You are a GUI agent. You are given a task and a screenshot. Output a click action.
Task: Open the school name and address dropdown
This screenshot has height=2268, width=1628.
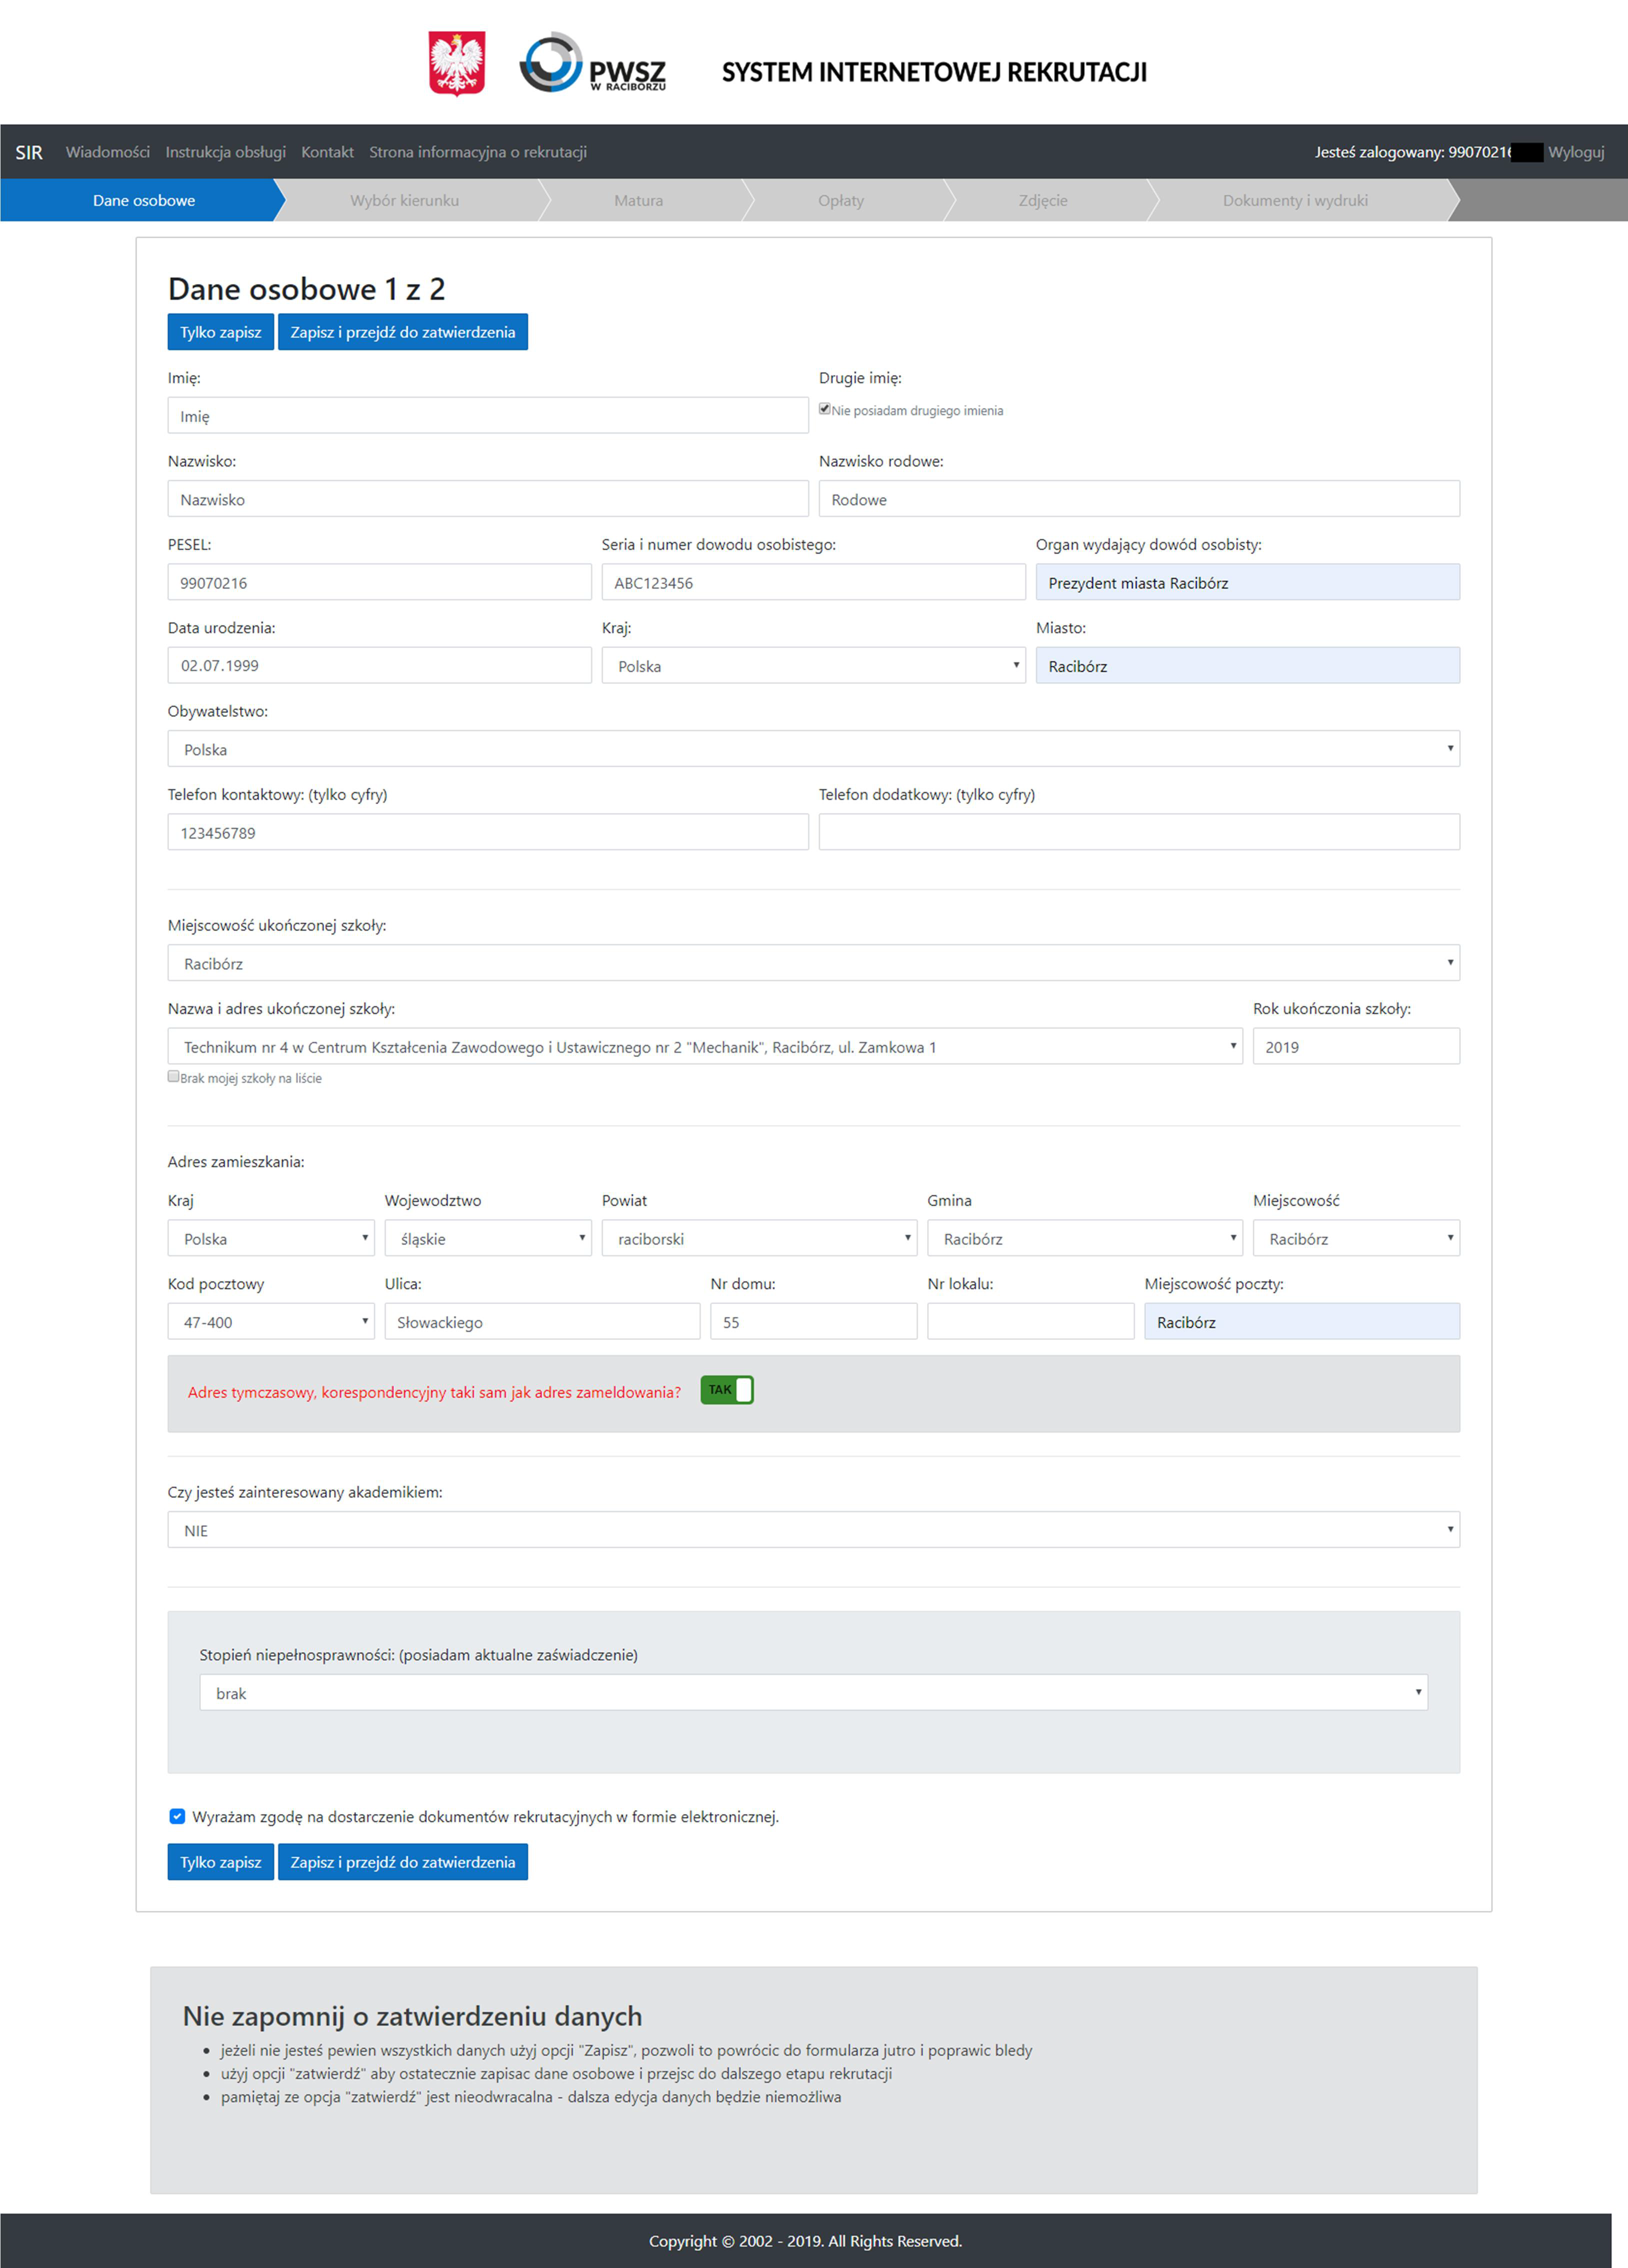[x=705, y=1046]
